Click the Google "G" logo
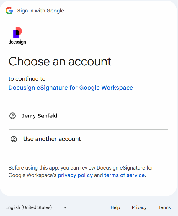This screenshot has width=178, height=216. [x=9, y=11]
